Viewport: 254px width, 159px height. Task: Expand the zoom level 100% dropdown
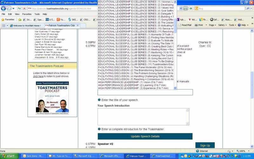[x=249, y=151]
